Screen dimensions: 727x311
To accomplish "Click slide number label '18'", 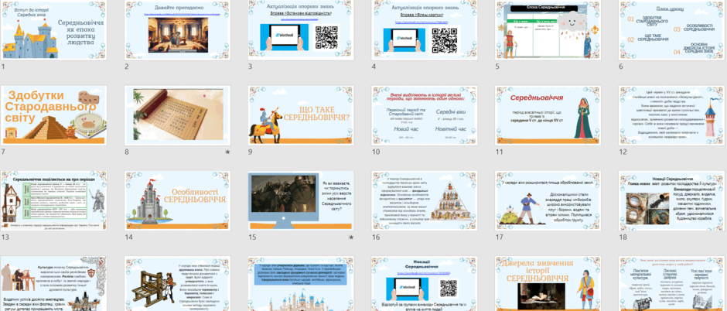I will 623,238.
